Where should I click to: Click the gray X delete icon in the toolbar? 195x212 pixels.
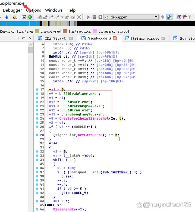79,17
